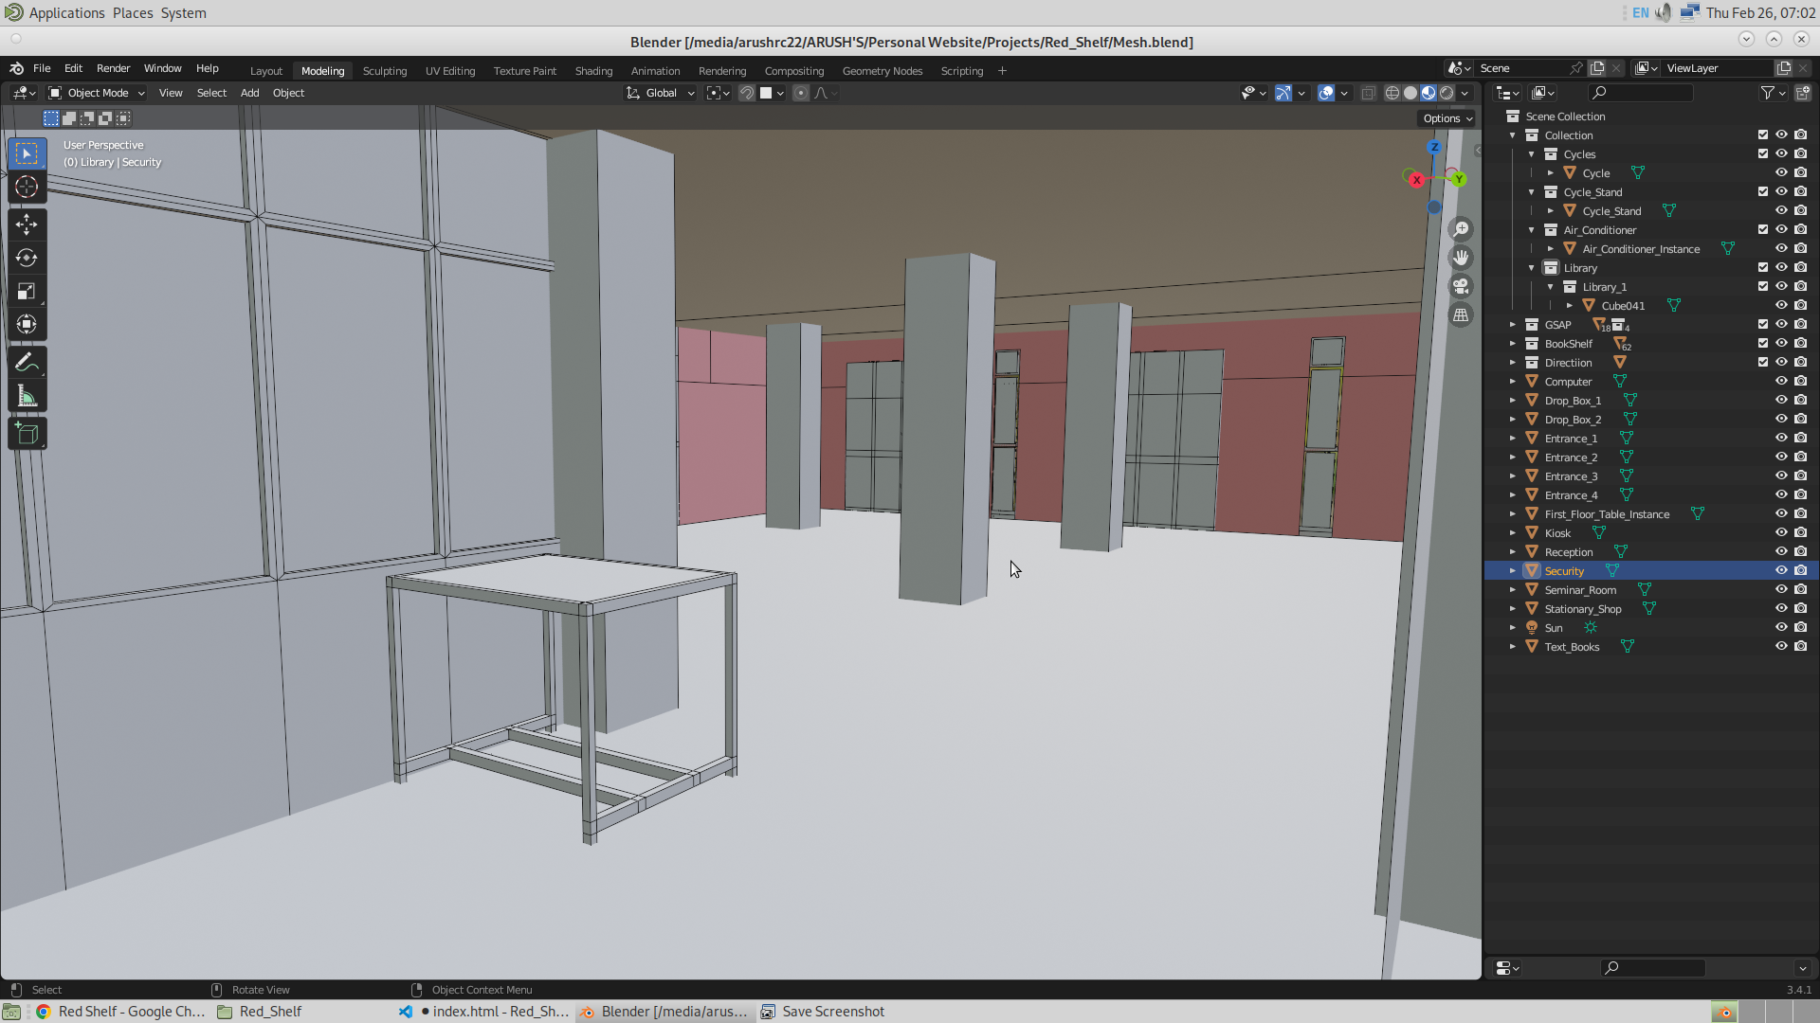Open the Render menu
The image size is (1820, 1023).
tap(113, 68)
